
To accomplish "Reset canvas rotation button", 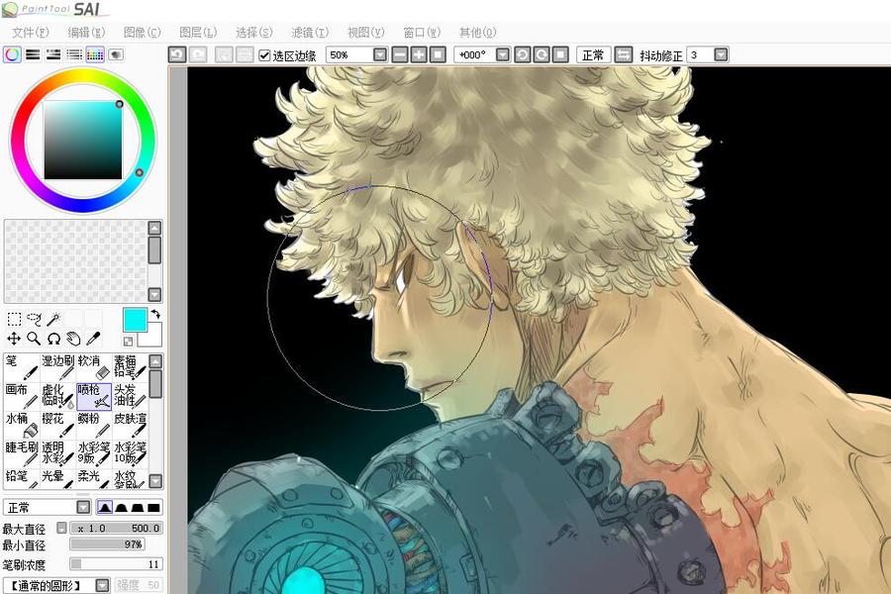I will [x=560, y=54].
